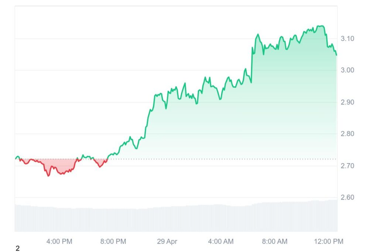Viewport: 378px width, 252px height.
Task: Click the 3.10 price axis label
Action: (x=347, y=38)
